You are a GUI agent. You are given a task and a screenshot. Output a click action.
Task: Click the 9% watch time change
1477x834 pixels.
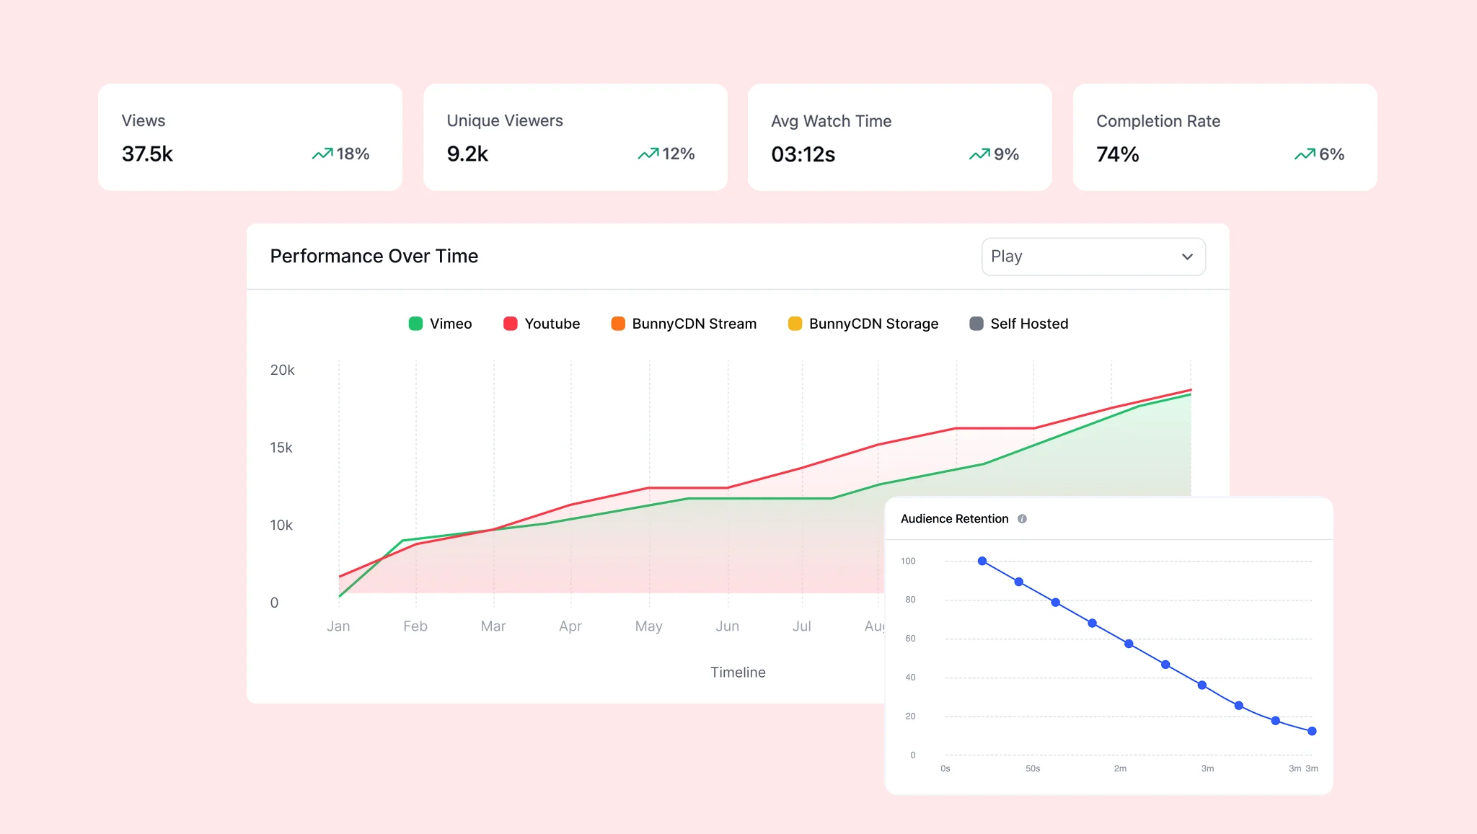point(1006,154)
